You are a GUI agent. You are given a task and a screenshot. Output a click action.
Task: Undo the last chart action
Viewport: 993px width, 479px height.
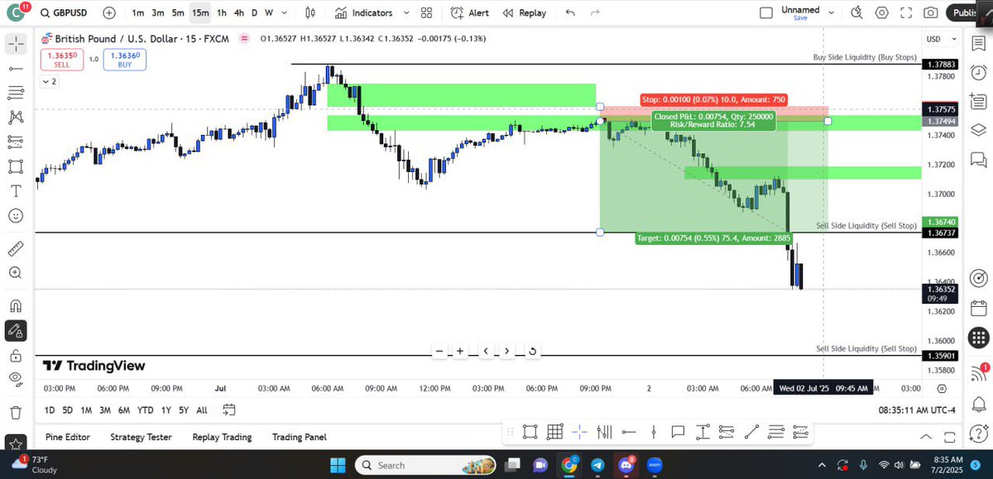point(570,13)
